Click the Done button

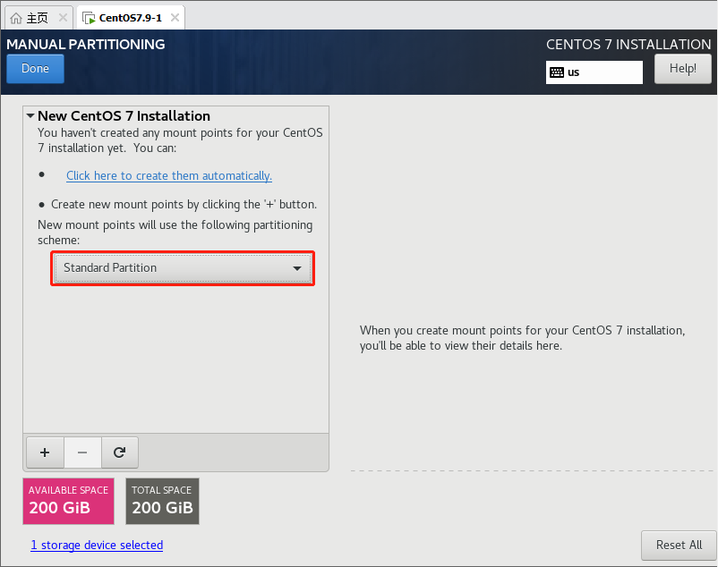pyautogui.click(x=35, y=69)
